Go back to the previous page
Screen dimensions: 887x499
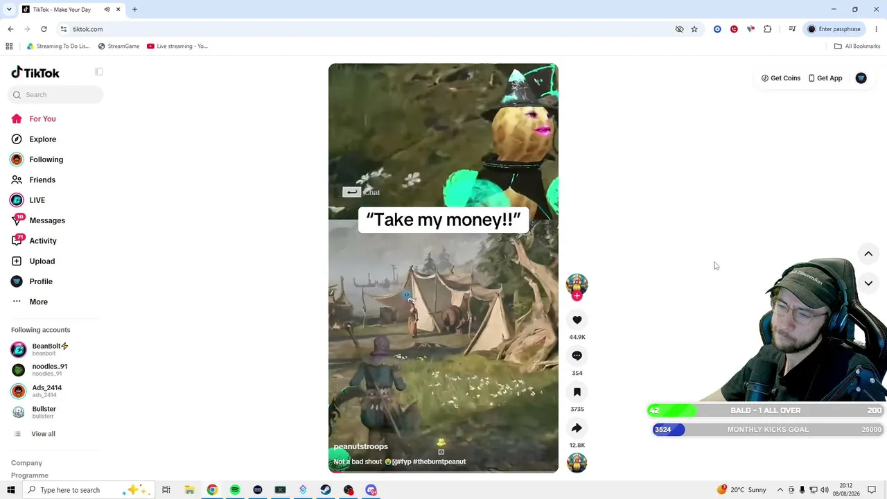coord(10,29)
